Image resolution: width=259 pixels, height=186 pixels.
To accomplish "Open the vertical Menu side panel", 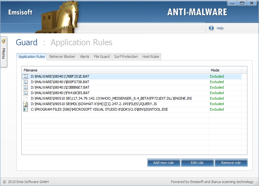I will (x=4, y=52).
